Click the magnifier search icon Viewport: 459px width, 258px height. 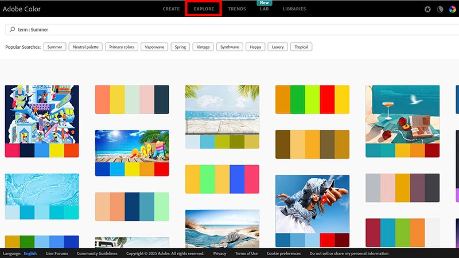[12, 29]
